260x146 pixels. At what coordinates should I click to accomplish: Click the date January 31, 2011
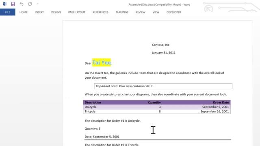click(164, 53)
